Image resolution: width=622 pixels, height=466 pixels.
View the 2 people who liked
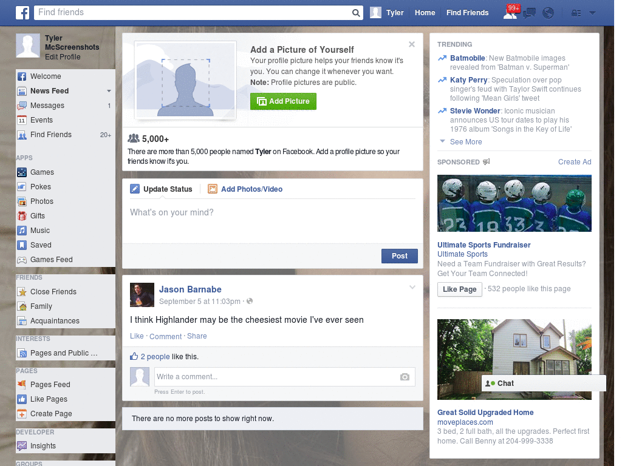[155, 357]
